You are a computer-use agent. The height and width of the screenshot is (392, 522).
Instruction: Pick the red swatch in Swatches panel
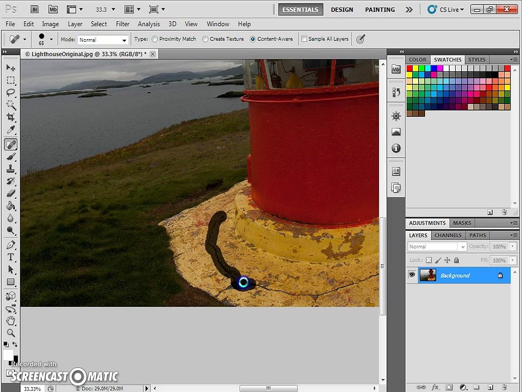click(x=409, y=69)
